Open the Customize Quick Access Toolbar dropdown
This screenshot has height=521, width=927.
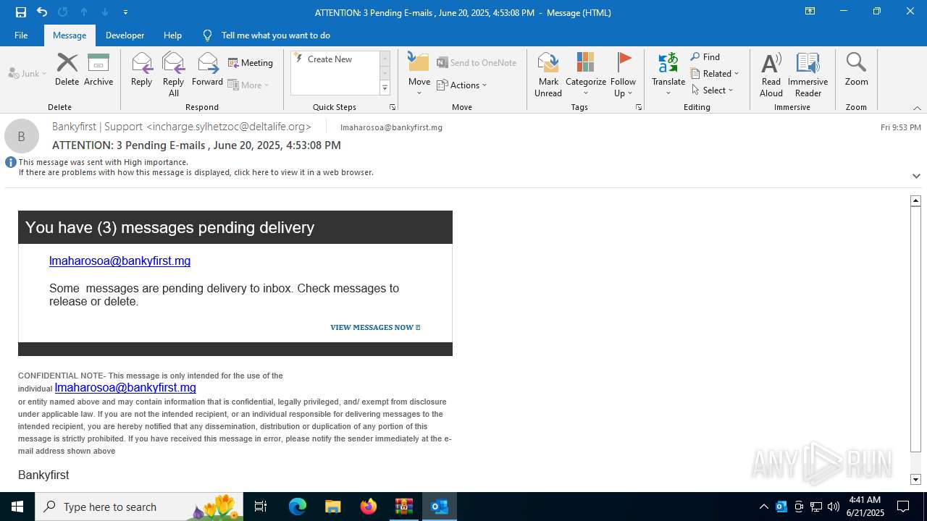(126, 12)
